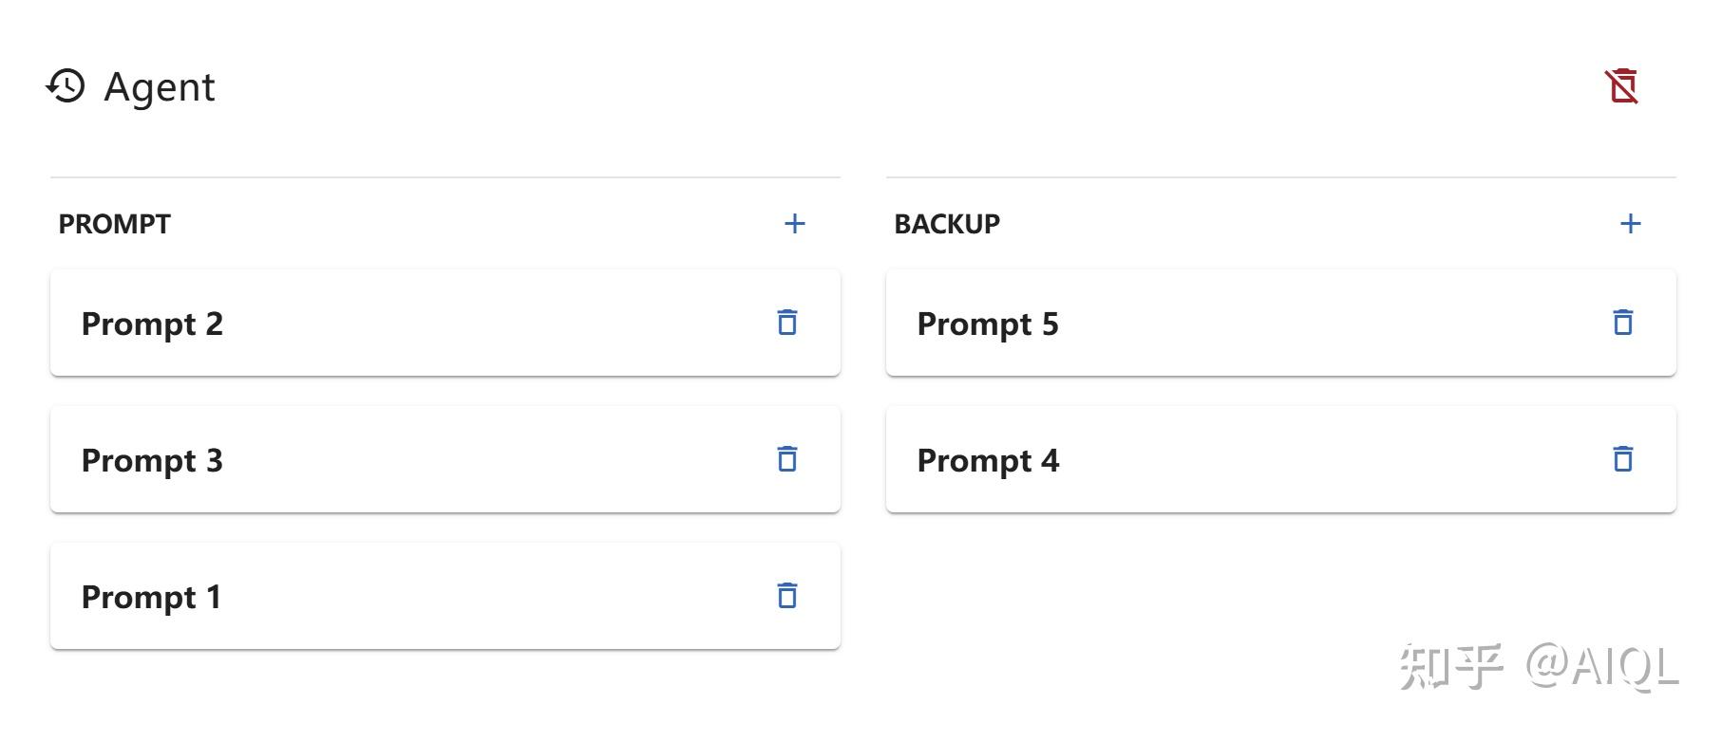Click the PROMPT column header
The height and width of the screenshot is (741, 1722).
click(x=115, y=224)
